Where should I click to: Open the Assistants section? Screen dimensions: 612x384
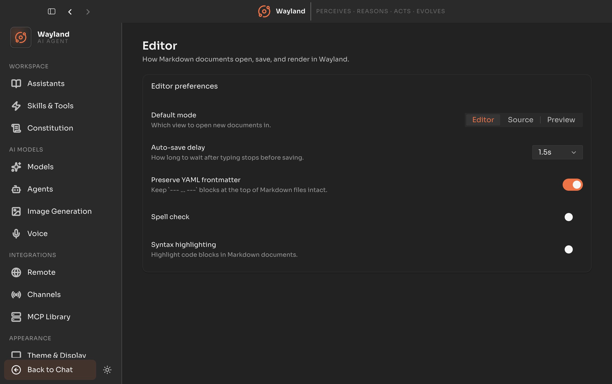(61, 83)
